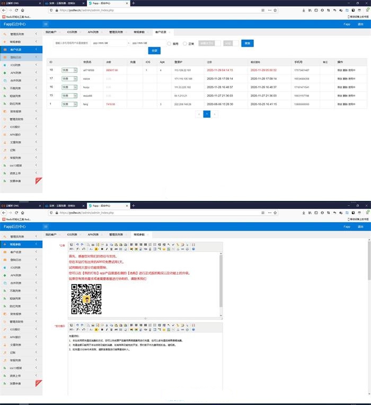Click the hamburger menu icon on the 客户名录 page

tap(46, 24)
